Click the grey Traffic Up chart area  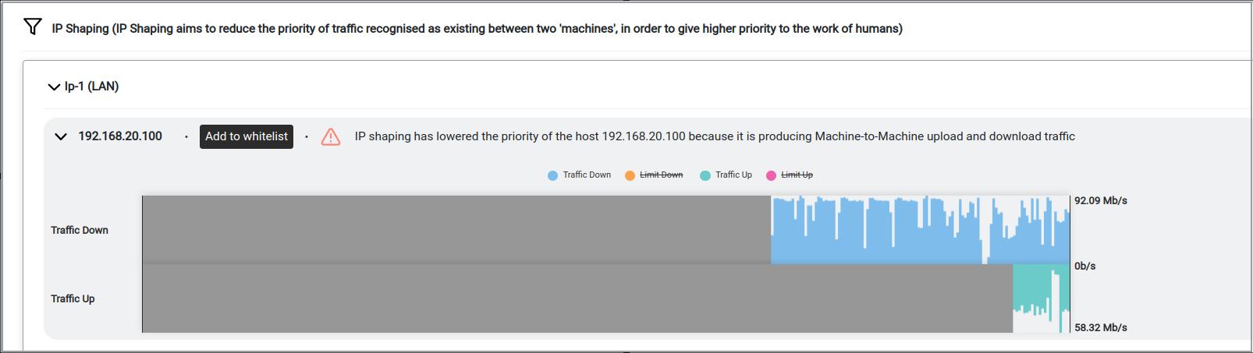(577, 298)
